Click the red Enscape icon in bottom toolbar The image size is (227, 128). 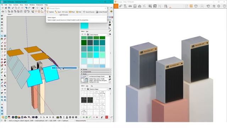(107, 117)
